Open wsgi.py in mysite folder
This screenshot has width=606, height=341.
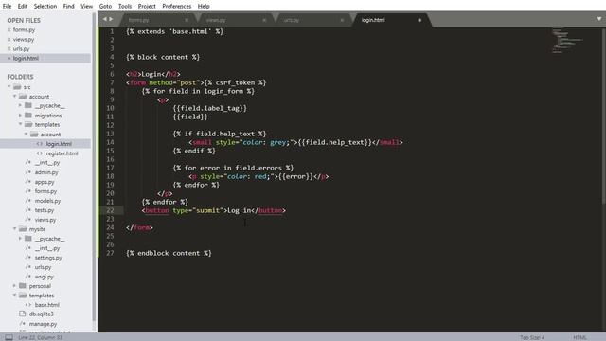tap(45, 277)
